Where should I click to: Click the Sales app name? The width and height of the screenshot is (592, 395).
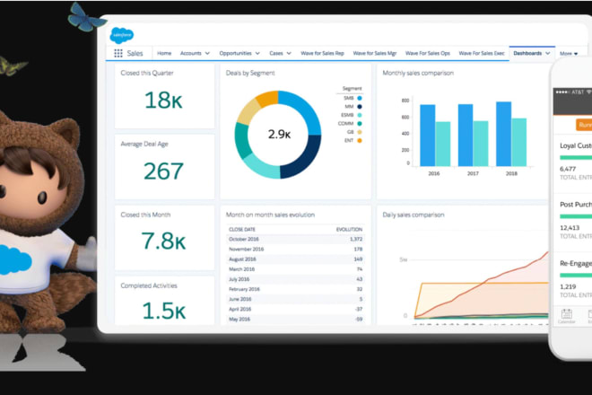(135, 53)
